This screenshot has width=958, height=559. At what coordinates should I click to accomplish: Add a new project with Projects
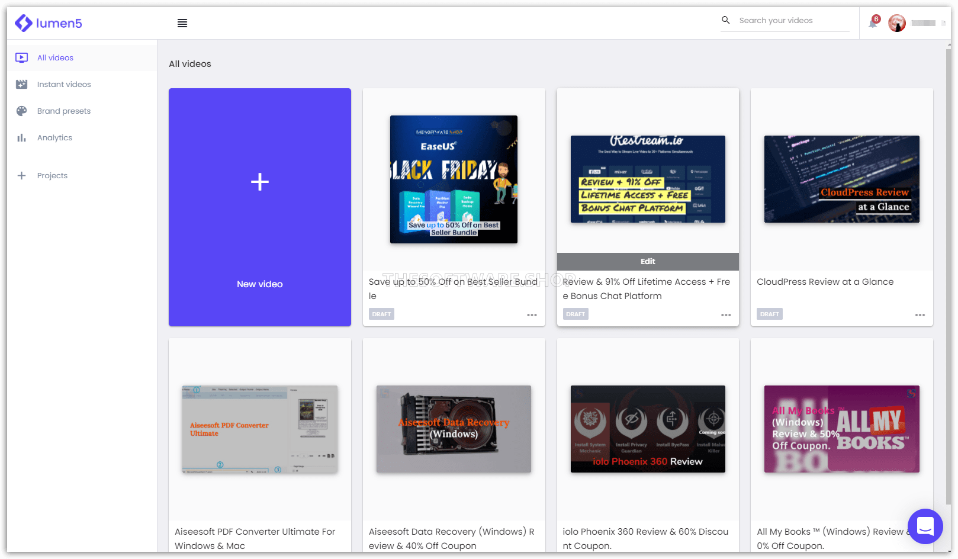[x=52, y=175]
